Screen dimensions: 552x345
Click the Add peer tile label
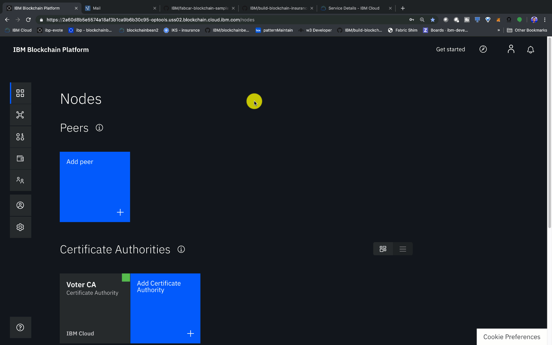click(80, 162)
